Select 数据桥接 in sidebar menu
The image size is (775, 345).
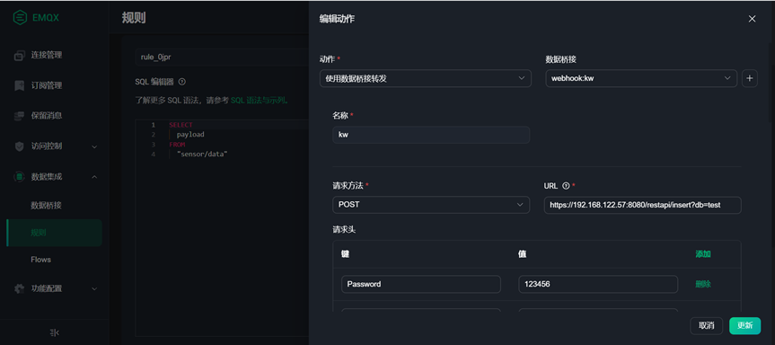pyautogui.click(x=47, y=205)
